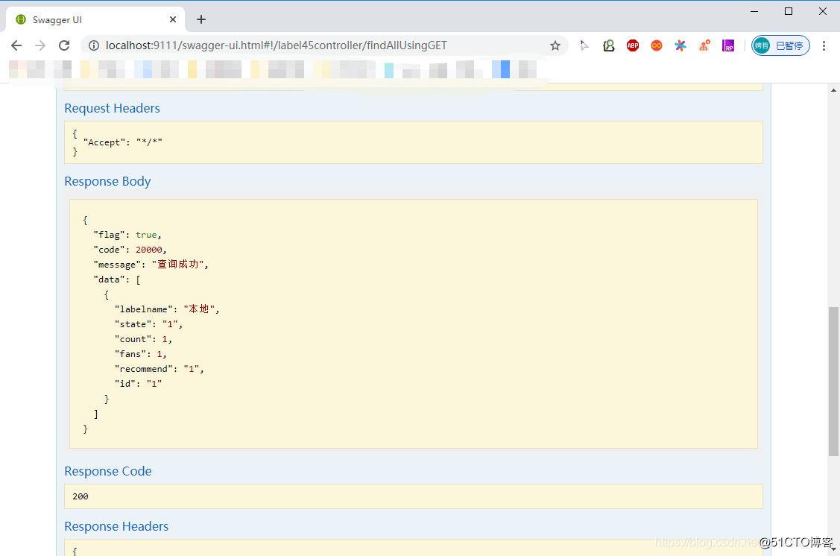Click the "count": 1 line
This screenshot has width=840, height=556.
(143, 340)
